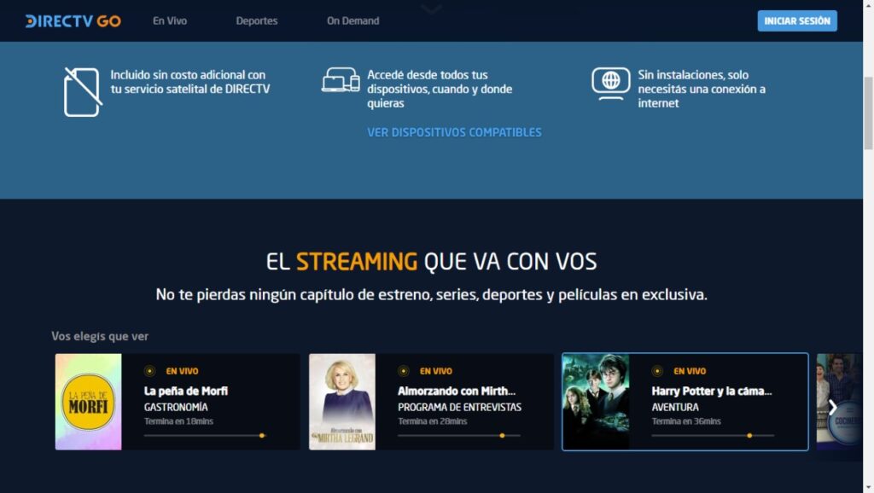The image size is (874, 493).
Task: Click the Harry Potter progress bar
Action: 713,436
